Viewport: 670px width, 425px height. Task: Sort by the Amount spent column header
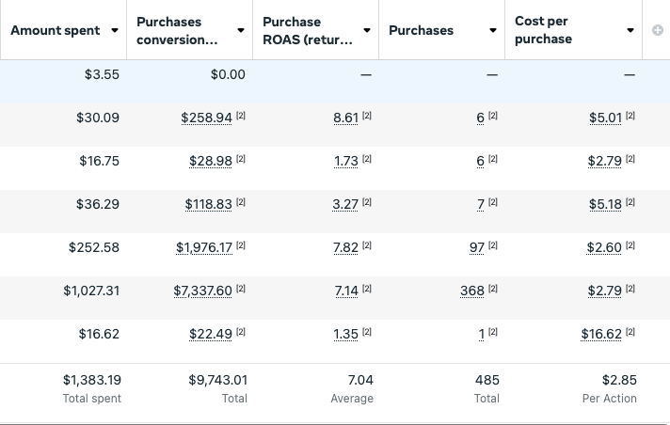[x=55, y=30]
